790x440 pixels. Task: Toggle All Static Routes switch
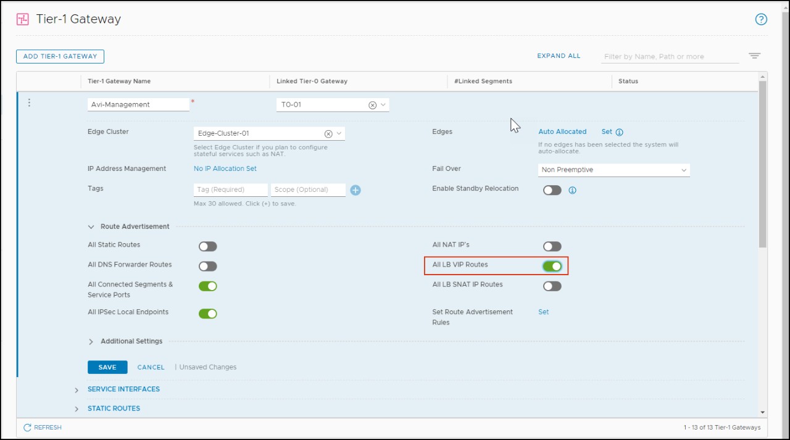[208, 246]
